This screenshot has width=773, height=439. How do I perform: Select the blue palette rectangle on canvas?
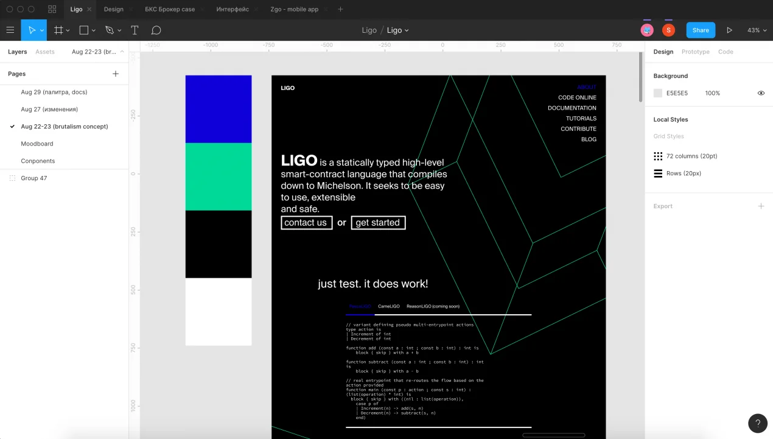coord(219,109)
